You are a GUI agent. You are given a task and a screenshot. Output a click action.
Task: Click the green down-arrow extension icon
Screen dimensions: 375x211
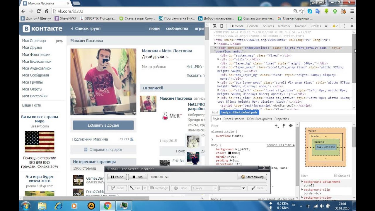coord(326,11)
